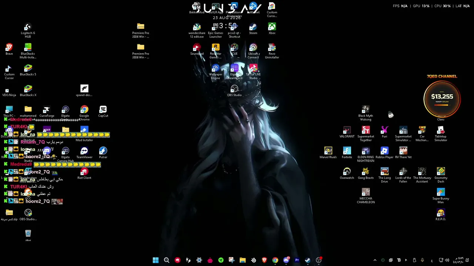Image resolution: width=474 pixels, height=266 pixels.
Task: Select the CapCut desktop icon
Action: (103, 112)
